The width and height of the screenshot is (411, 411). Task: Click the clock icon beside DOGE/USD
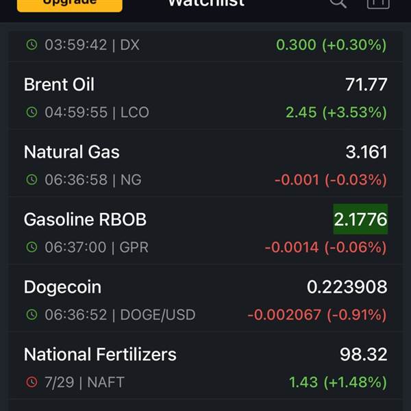(x=32, y=314)
